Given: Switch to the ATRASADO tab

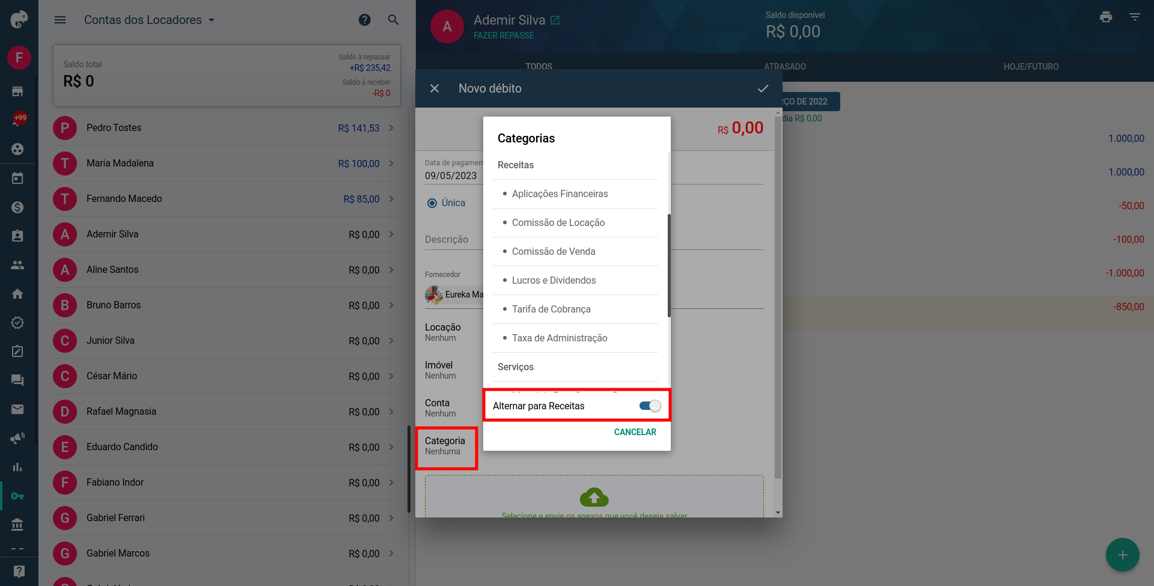Looking at the screenshot, I should (x=785, y=67).
